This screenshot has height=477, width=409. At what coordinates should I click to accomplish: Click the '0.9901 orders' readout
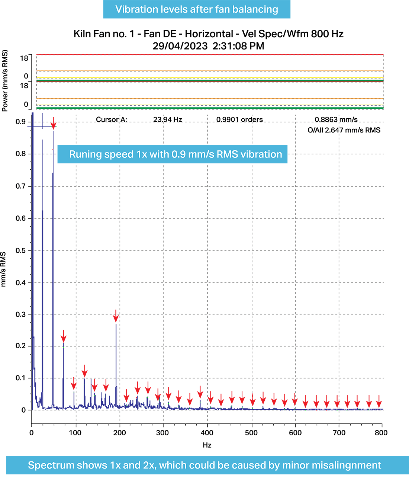pyautogui.click(x=239, y=119)
